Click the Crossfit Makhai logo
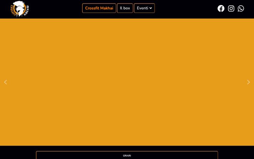 (x=20, y=9)
